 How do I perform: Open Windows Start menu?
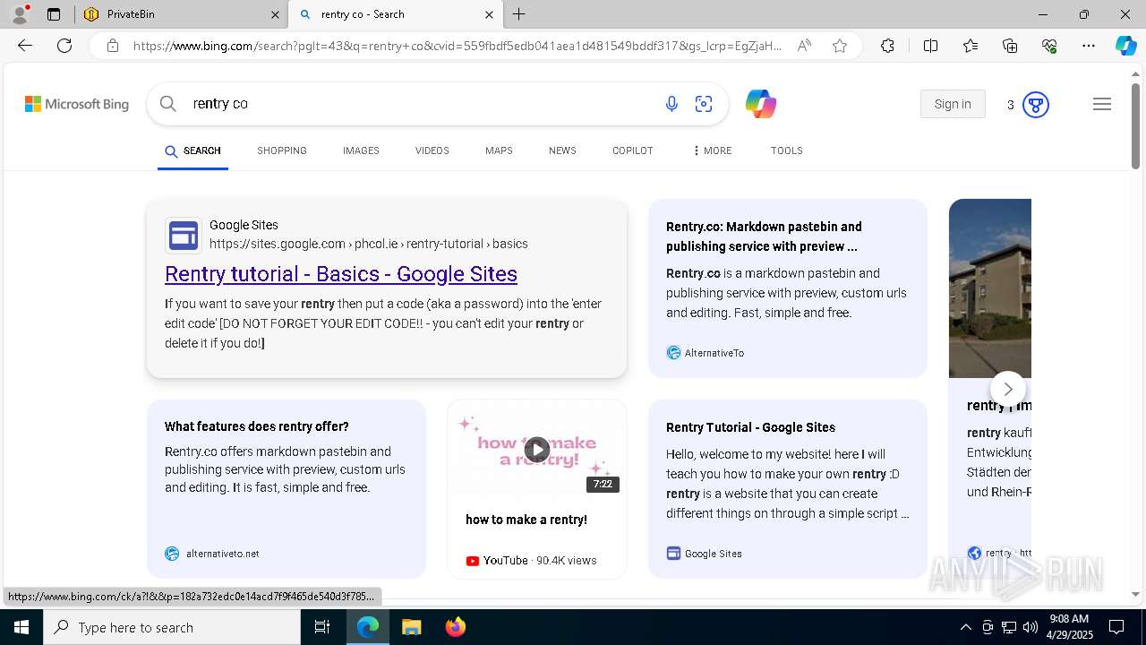tap(21, 627)
